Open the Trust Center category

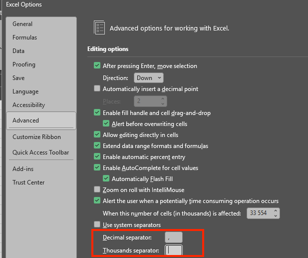(x=28, y=182)
